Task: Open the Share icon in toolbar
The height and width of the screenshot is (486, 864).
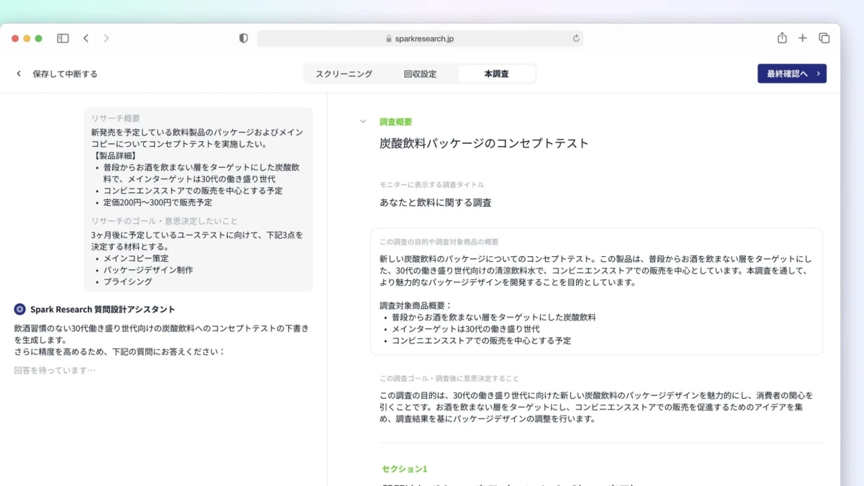Action: pyautogui.click(x=782, y=37)
